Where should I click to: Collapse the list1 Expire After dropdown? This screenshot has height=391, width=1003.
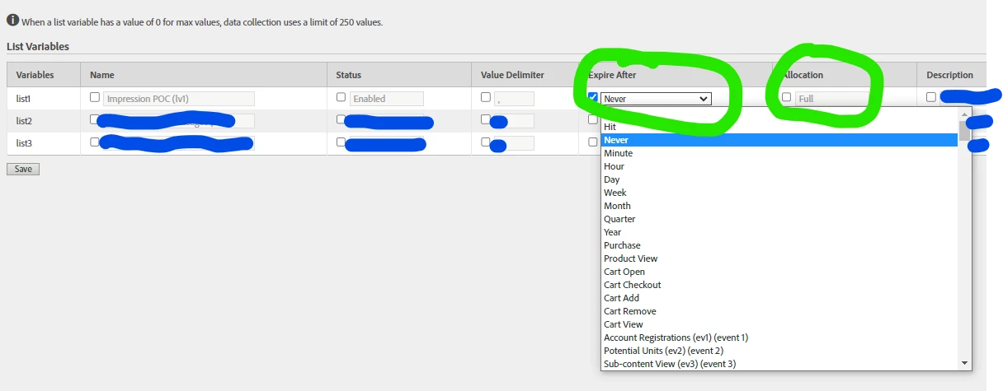[x=656, y=99]
